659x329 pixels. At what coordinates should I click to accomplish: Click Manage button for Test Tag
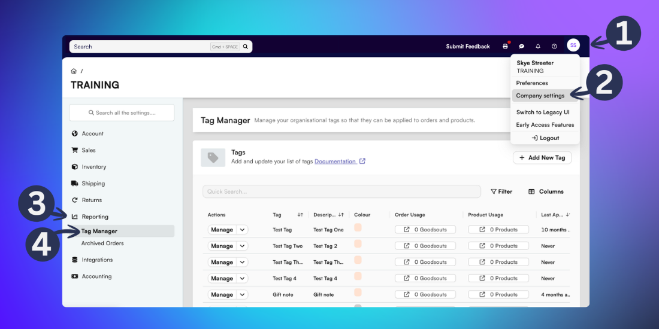click(x=222, y=230)
